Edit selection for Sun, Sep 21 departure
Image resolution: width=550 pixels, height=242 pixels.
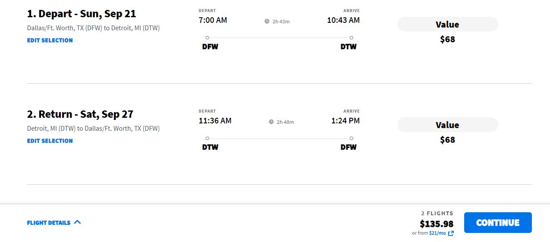point(50,40)
